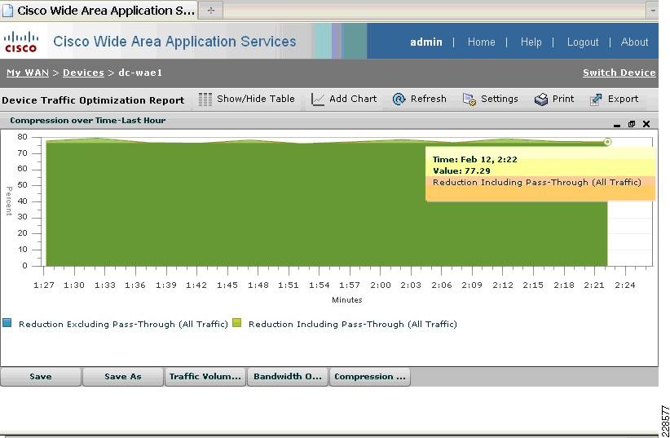Click the Print printer icon
Viewport: 670px width, 438px height.
tap(541, 100)
